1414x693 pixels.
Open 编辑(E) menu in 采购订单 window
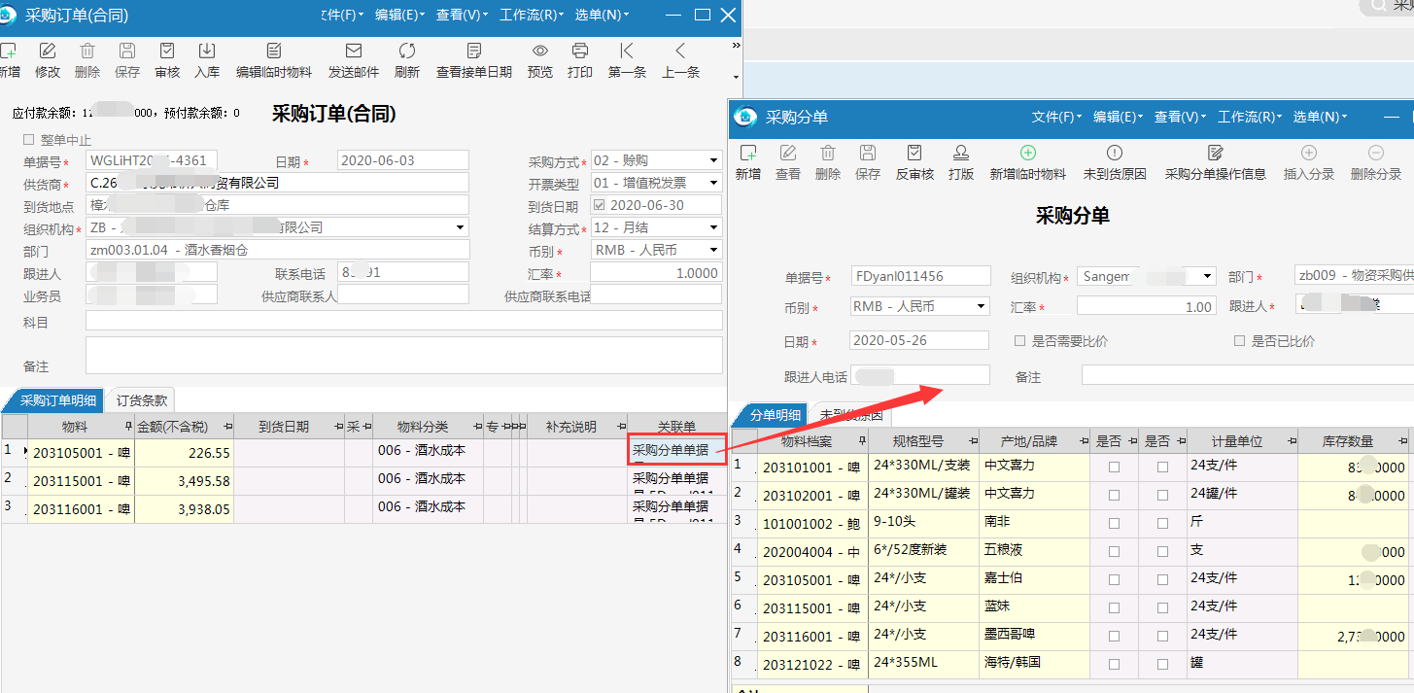[400, 15]
